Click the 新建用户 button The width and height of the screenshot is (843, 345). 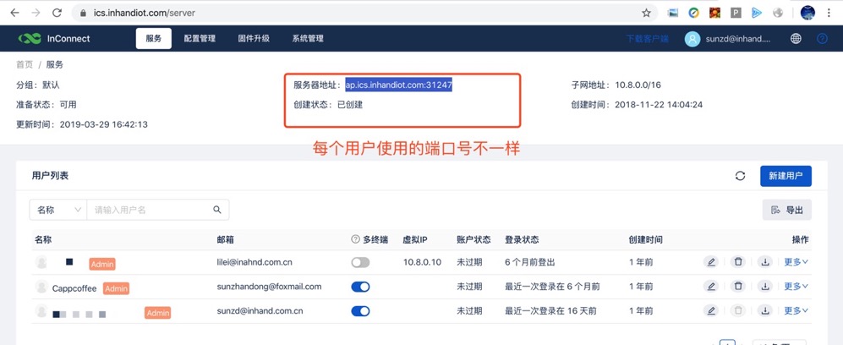pyautogui.click(x=786, y=176)
